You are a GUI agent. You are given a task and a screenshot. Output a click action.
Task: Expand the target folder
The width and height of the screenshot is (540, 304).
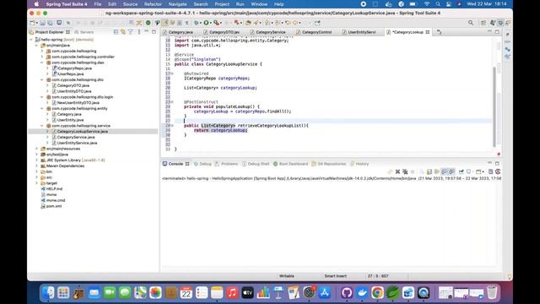pyautogui.click(x=37, y=183)
